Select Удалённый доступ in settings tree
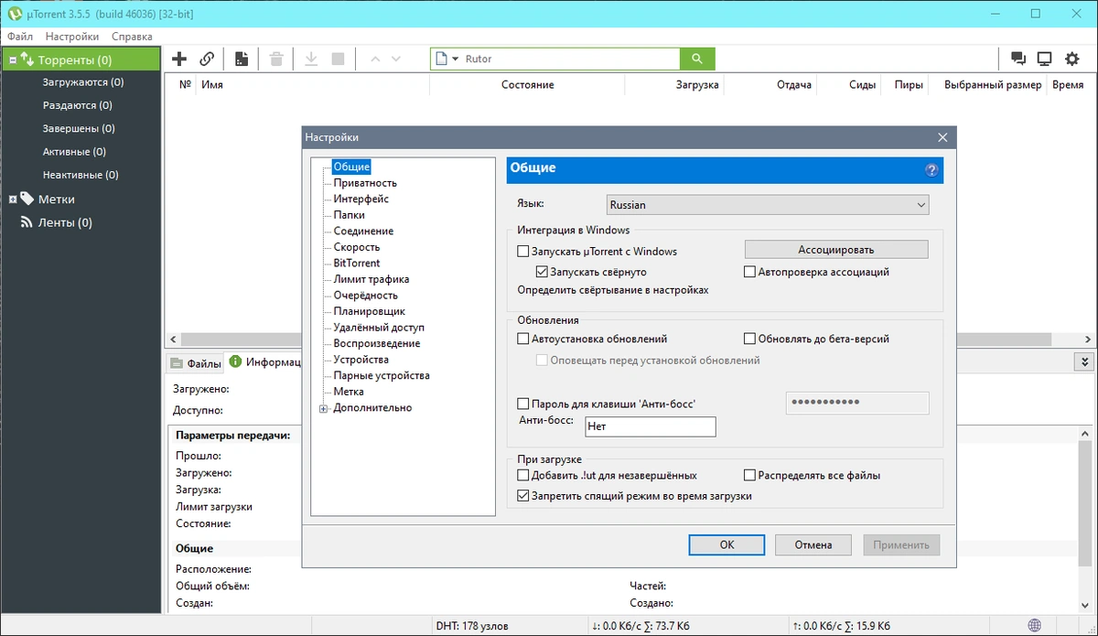Image resolution: width=1098 pixels, height=636 pixels. tap(379, 327)
